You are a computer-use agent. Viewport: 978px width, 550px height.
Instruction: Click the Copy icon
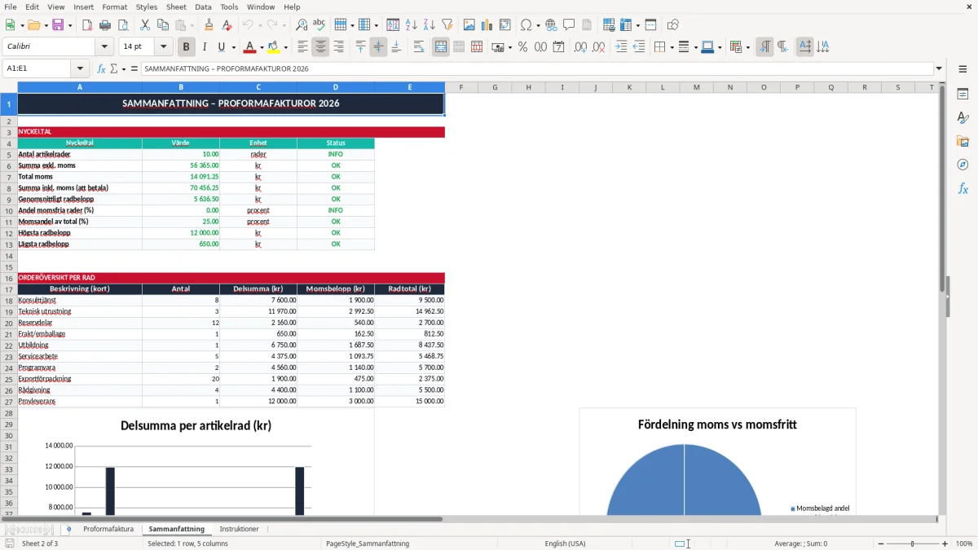point(162,25)
